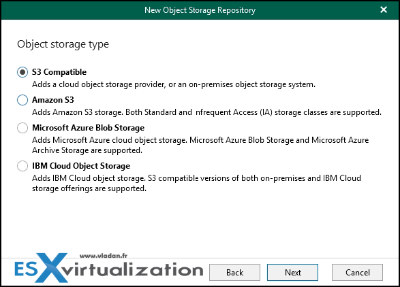The width and height of the screenshot is (400, 287).
Task: Click the IBM Cloud Object Storage label
Action: coord(81,166)
